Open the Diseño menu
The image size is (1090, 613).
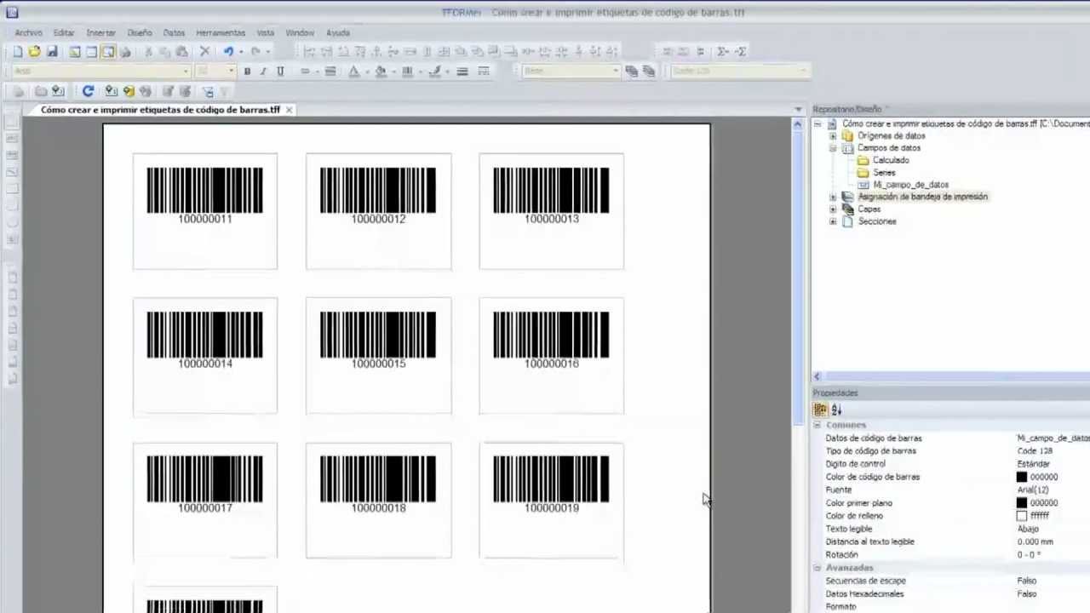140,33
